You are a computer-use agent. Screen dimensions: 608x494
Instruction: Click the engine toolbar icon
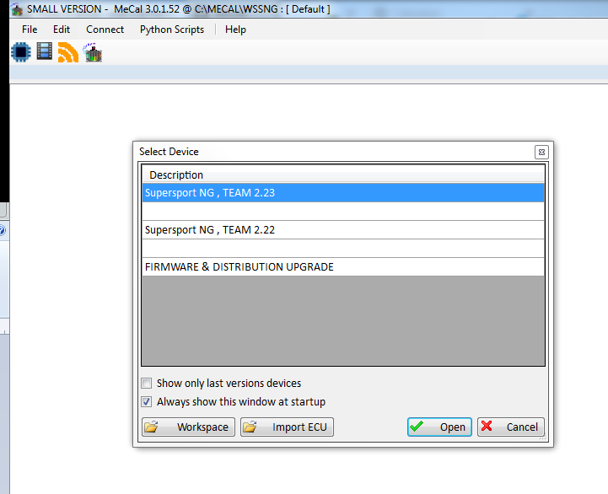(x=93, y=53)
